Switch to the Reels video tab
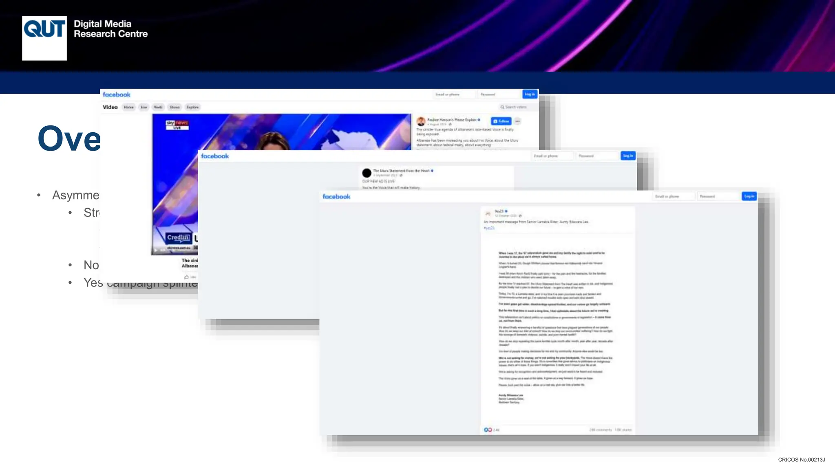This screenshot has width=835, height=469. [158, 107]
